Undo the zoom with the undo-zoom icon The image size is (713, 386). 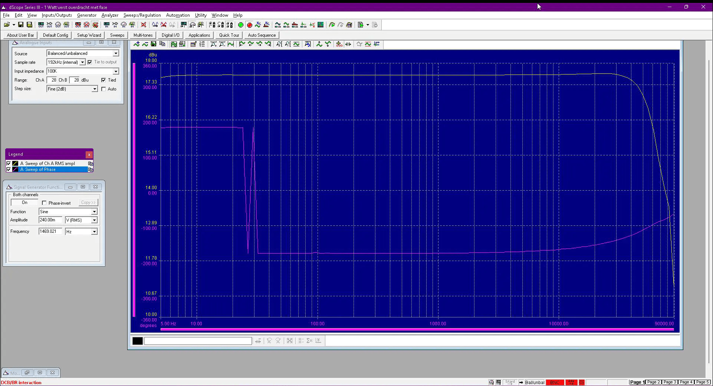point(308,44)
